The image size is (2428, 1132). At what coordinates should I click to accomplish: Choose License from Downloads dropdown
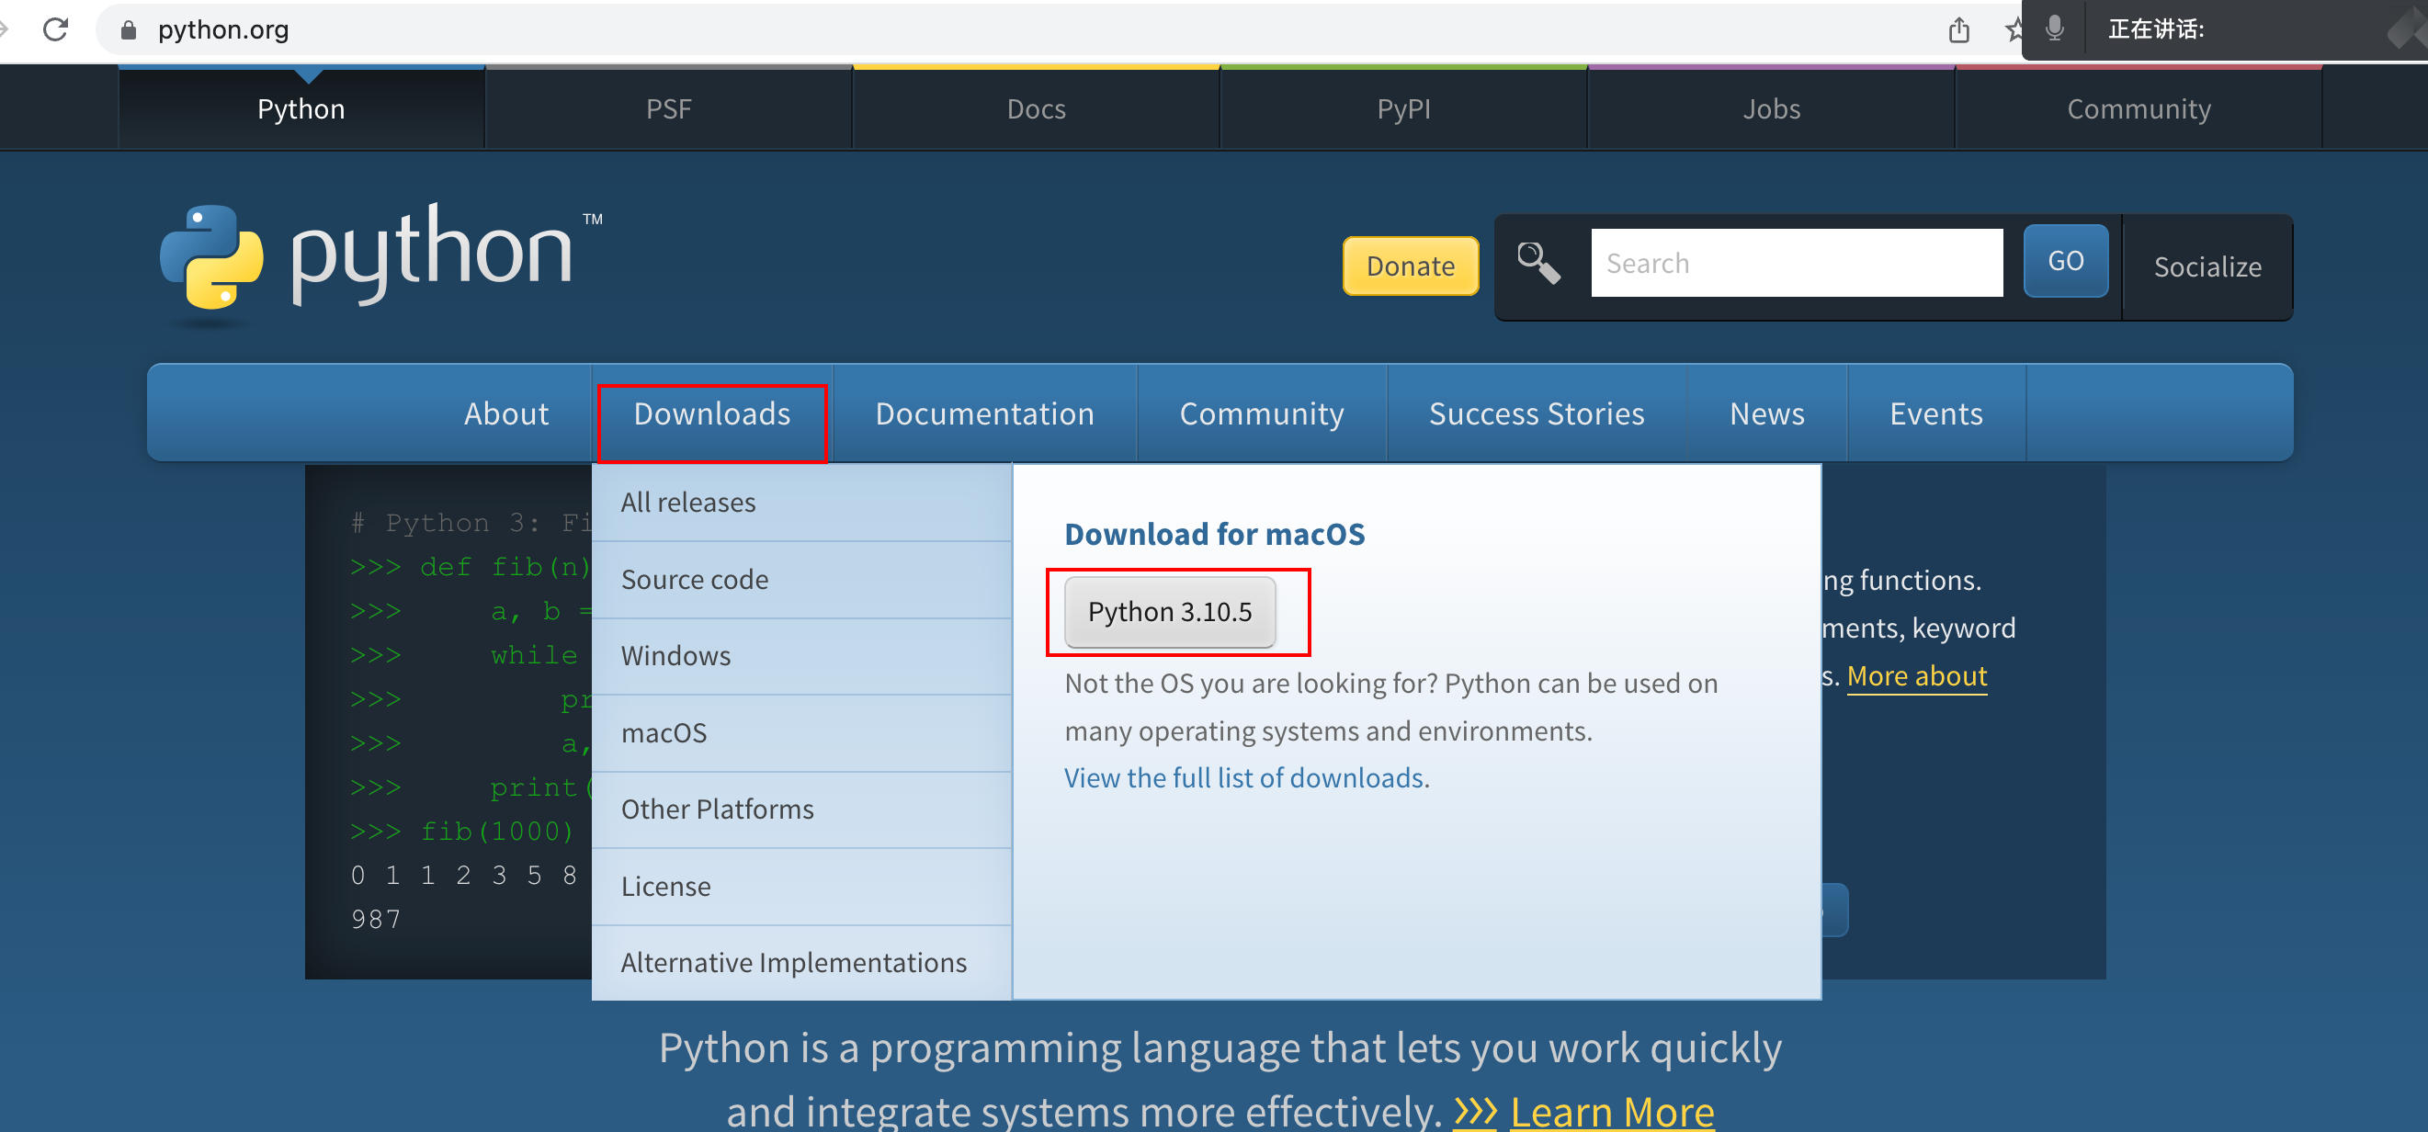[x=801, y=887]
